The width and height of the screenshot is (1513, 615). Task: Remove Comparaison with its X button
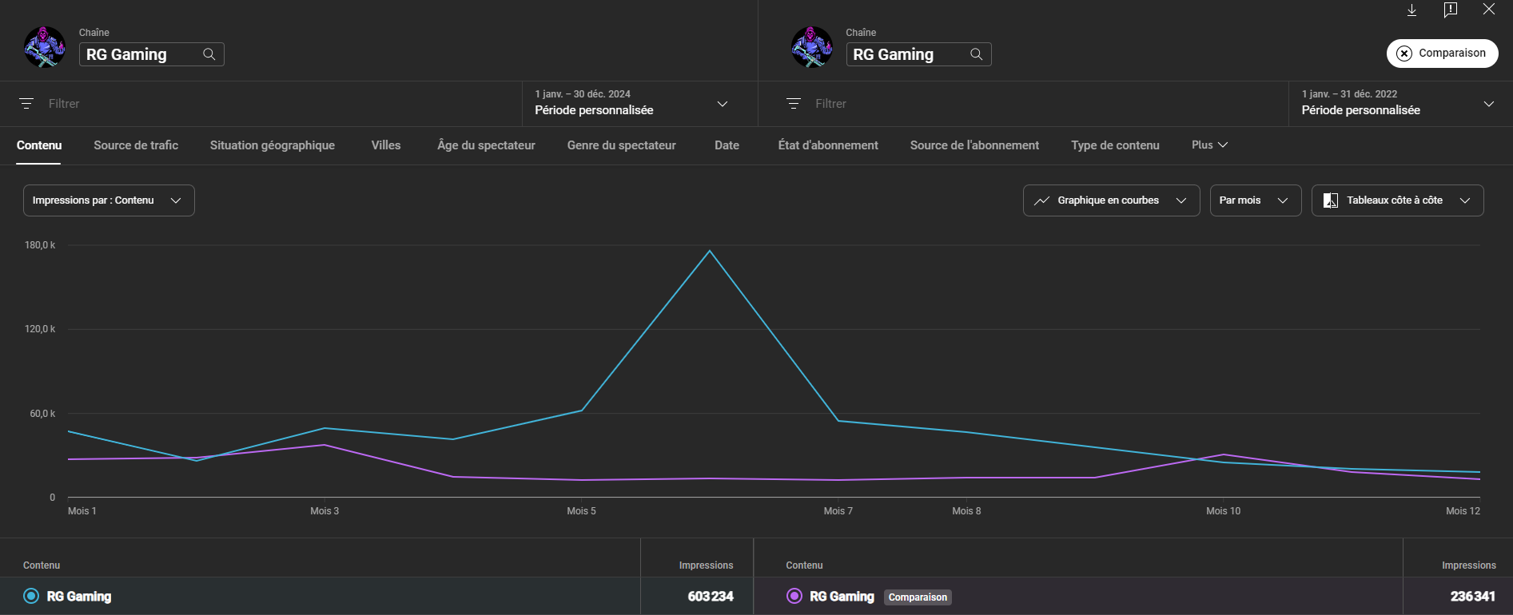tap(1404, 54)
